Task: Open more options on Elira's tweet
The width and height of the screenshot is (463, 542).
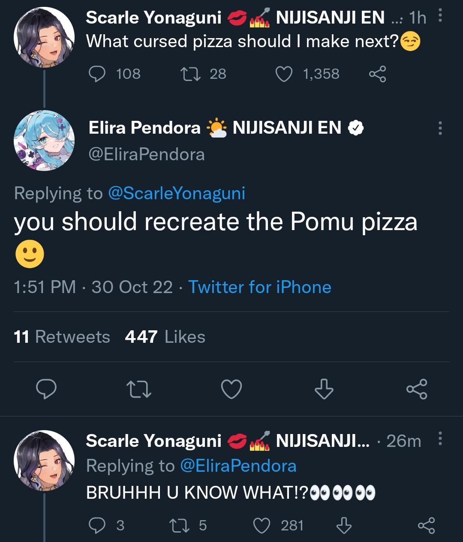Action: (x=440, y=128)
